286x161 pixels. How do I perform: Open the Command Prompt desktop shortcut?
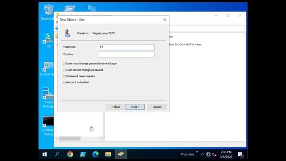coord(48,126)
